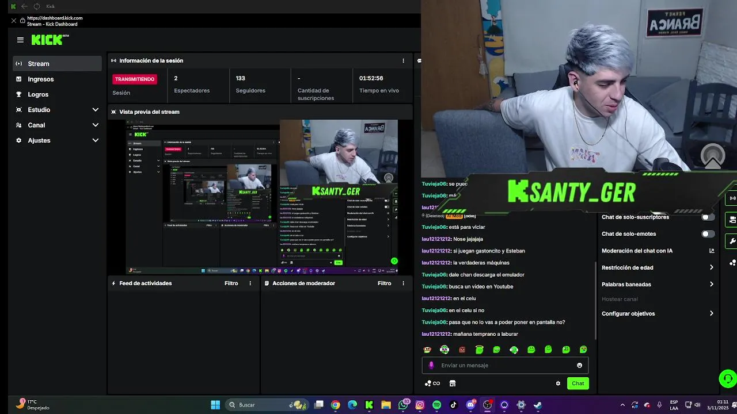Screen dimensions: 737x414
Task: Click the purple microphone icon in chat box
Action: (x=431, y=365)
